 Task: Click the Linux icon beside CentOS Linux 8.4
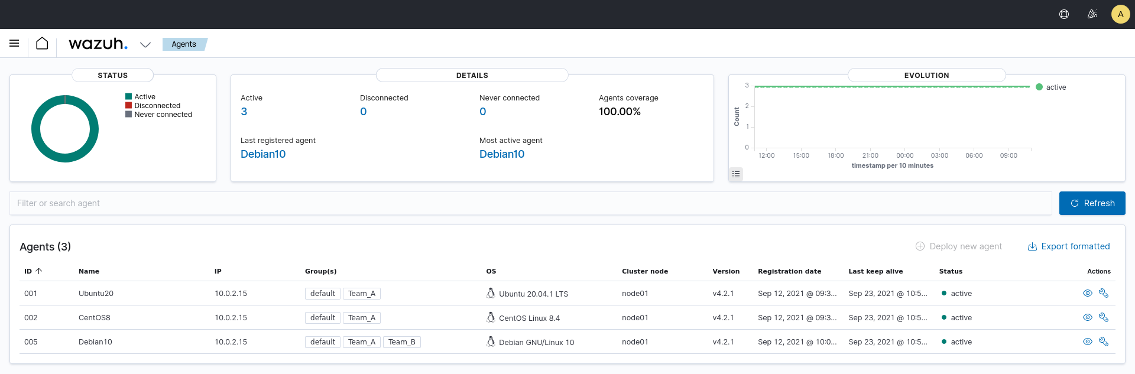(x=491, y=317)
